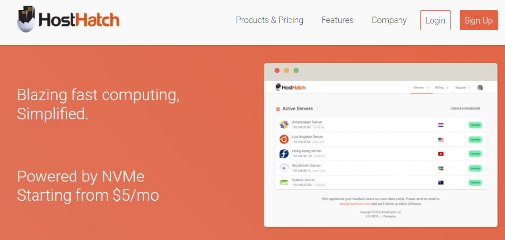
Task: Click CREATE NEW SERVER
Action: 465,109
